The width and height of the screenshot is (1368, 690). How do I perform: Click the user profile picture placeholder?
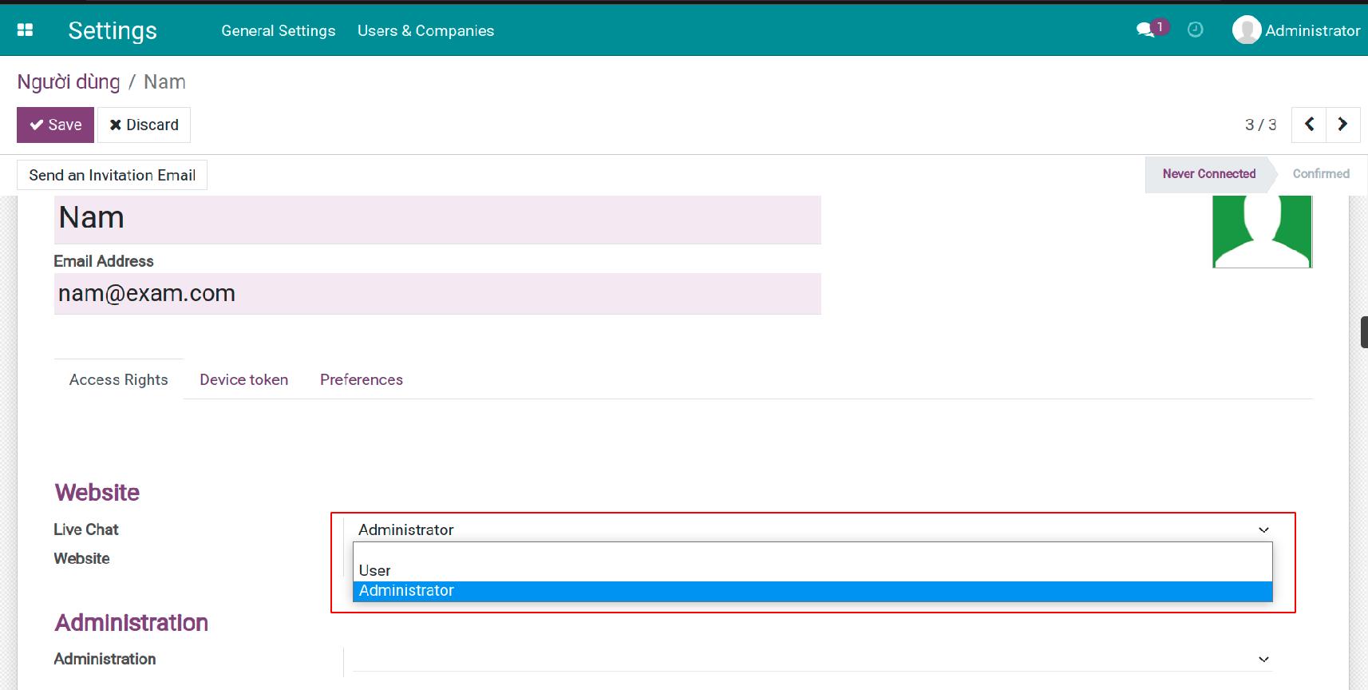[1263, 232]
